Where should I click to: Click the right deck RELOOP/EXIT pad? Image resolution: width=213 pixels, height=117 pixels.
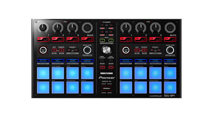click(x=155, y=87)
